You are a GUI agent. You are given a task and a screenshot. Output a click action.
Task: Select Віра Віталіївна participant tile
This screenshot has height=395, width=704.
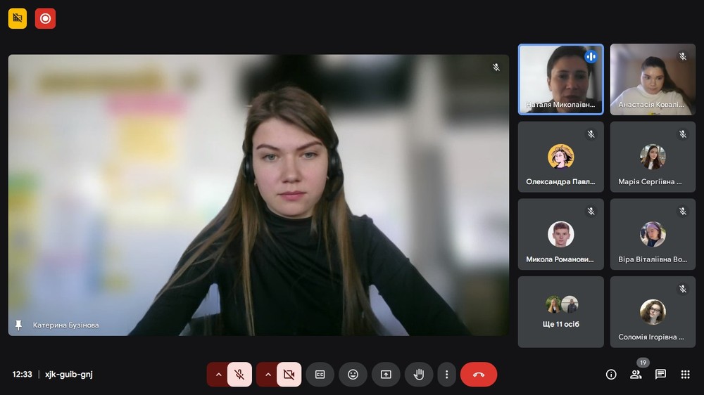click(x=653, y=235)
